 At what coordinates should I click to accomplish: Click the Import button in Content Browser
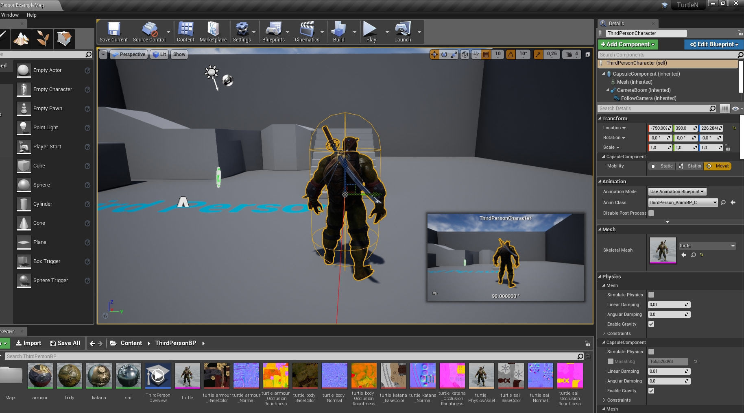point(28,343)
